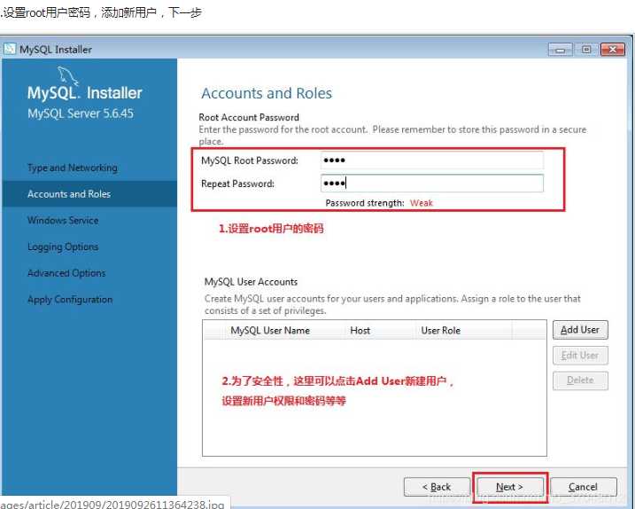Click the MySQL User Name column header
Viewport: 635px width, 509px height.
coord(270,330)
